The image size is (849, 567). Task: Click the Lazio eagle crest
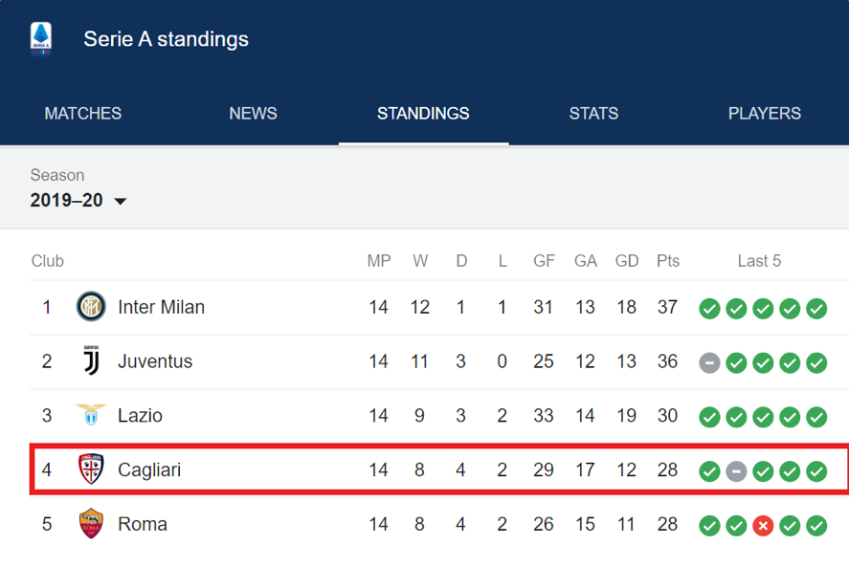(x=91, y=415)
